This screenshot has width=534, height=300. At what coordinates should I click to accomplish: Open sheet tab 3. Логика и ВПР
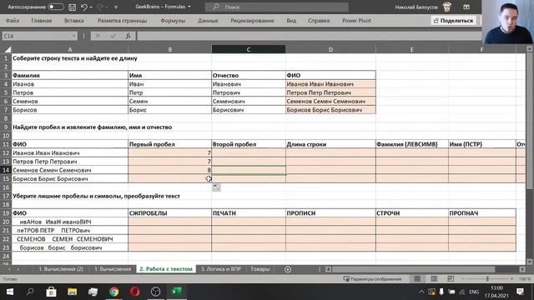[220, 269]
